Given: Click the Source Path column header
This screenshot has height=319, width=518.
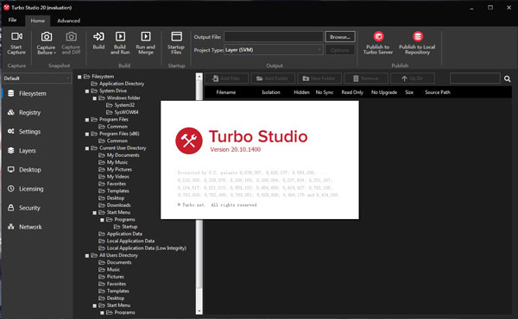Looking at the screenshot, I should (x=438, y=92).
